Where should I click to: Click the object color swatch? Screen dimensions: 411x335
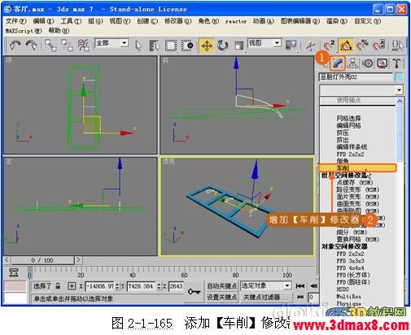[399, 77]
